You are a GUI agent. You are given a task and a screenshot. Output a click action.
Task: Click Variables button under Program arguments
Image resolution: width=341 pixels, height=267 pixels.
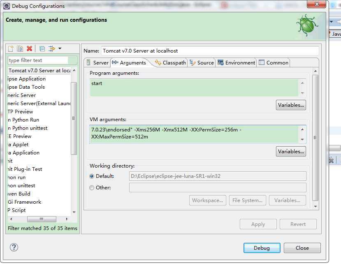click(x=291, y=105)
